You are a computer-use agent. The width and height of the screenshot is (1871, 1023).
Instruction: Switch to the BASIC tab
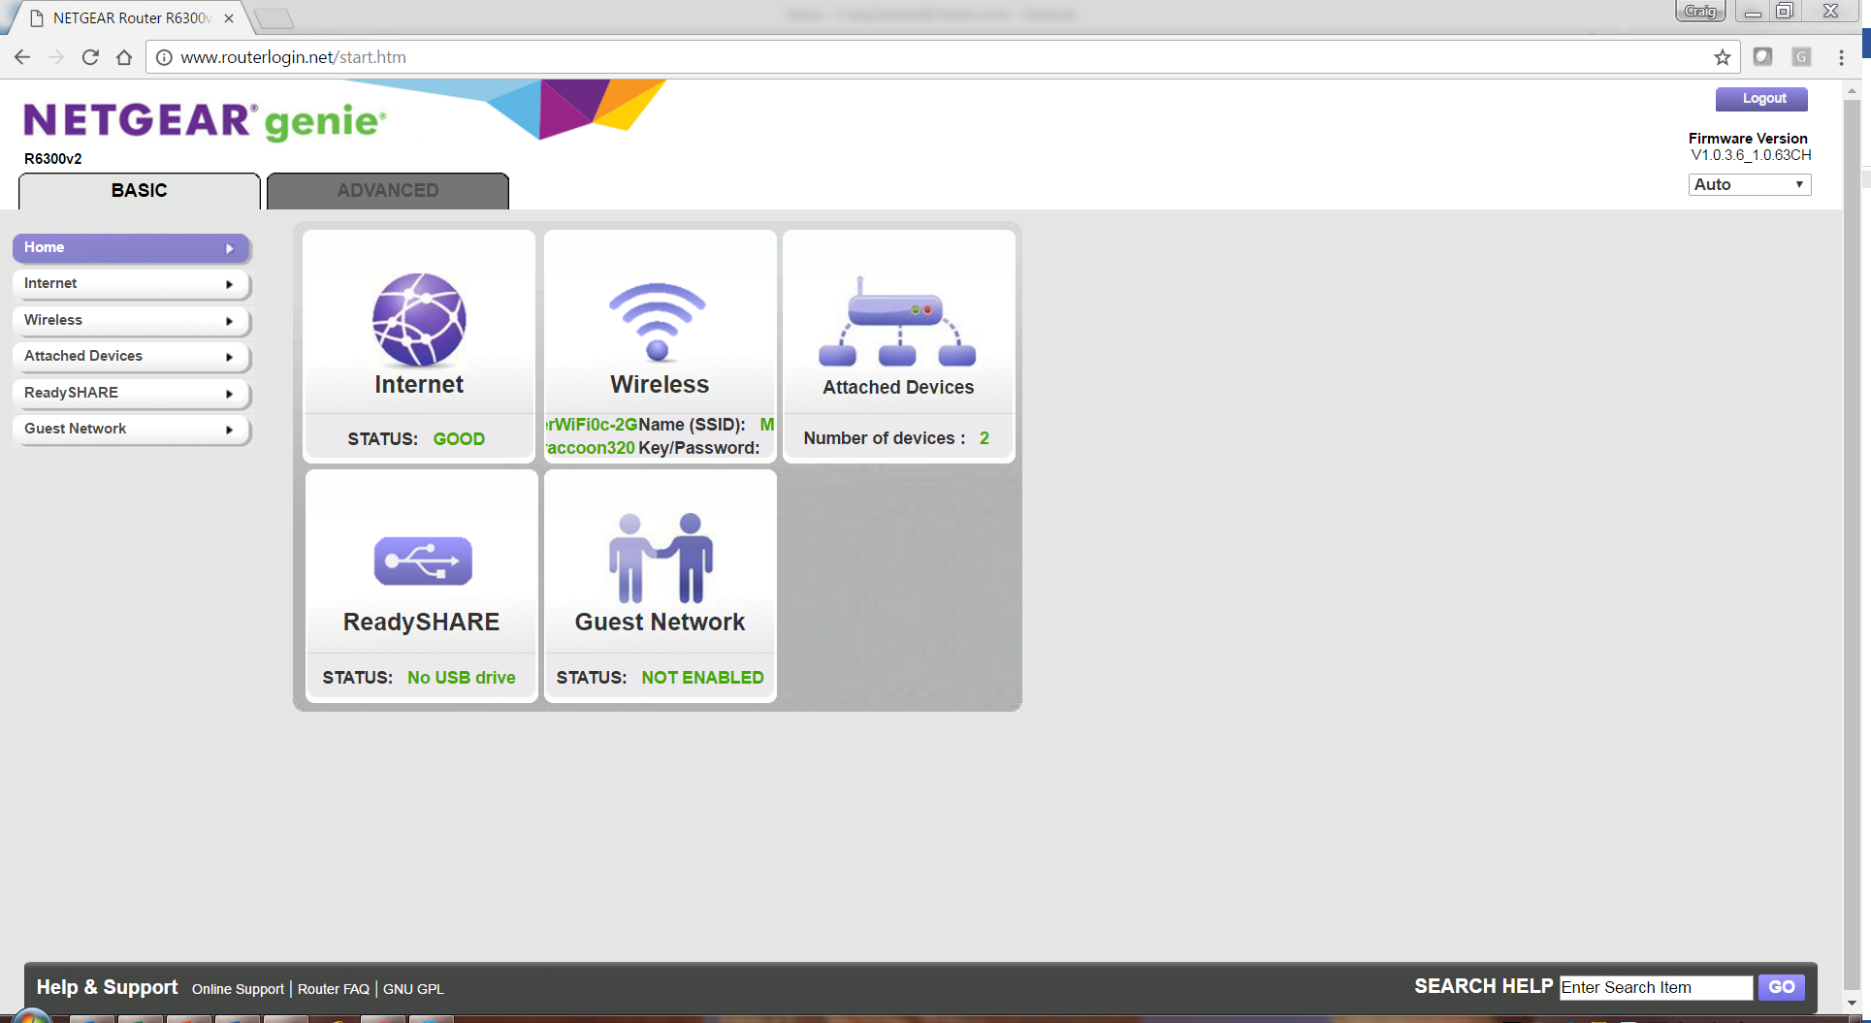140,191
